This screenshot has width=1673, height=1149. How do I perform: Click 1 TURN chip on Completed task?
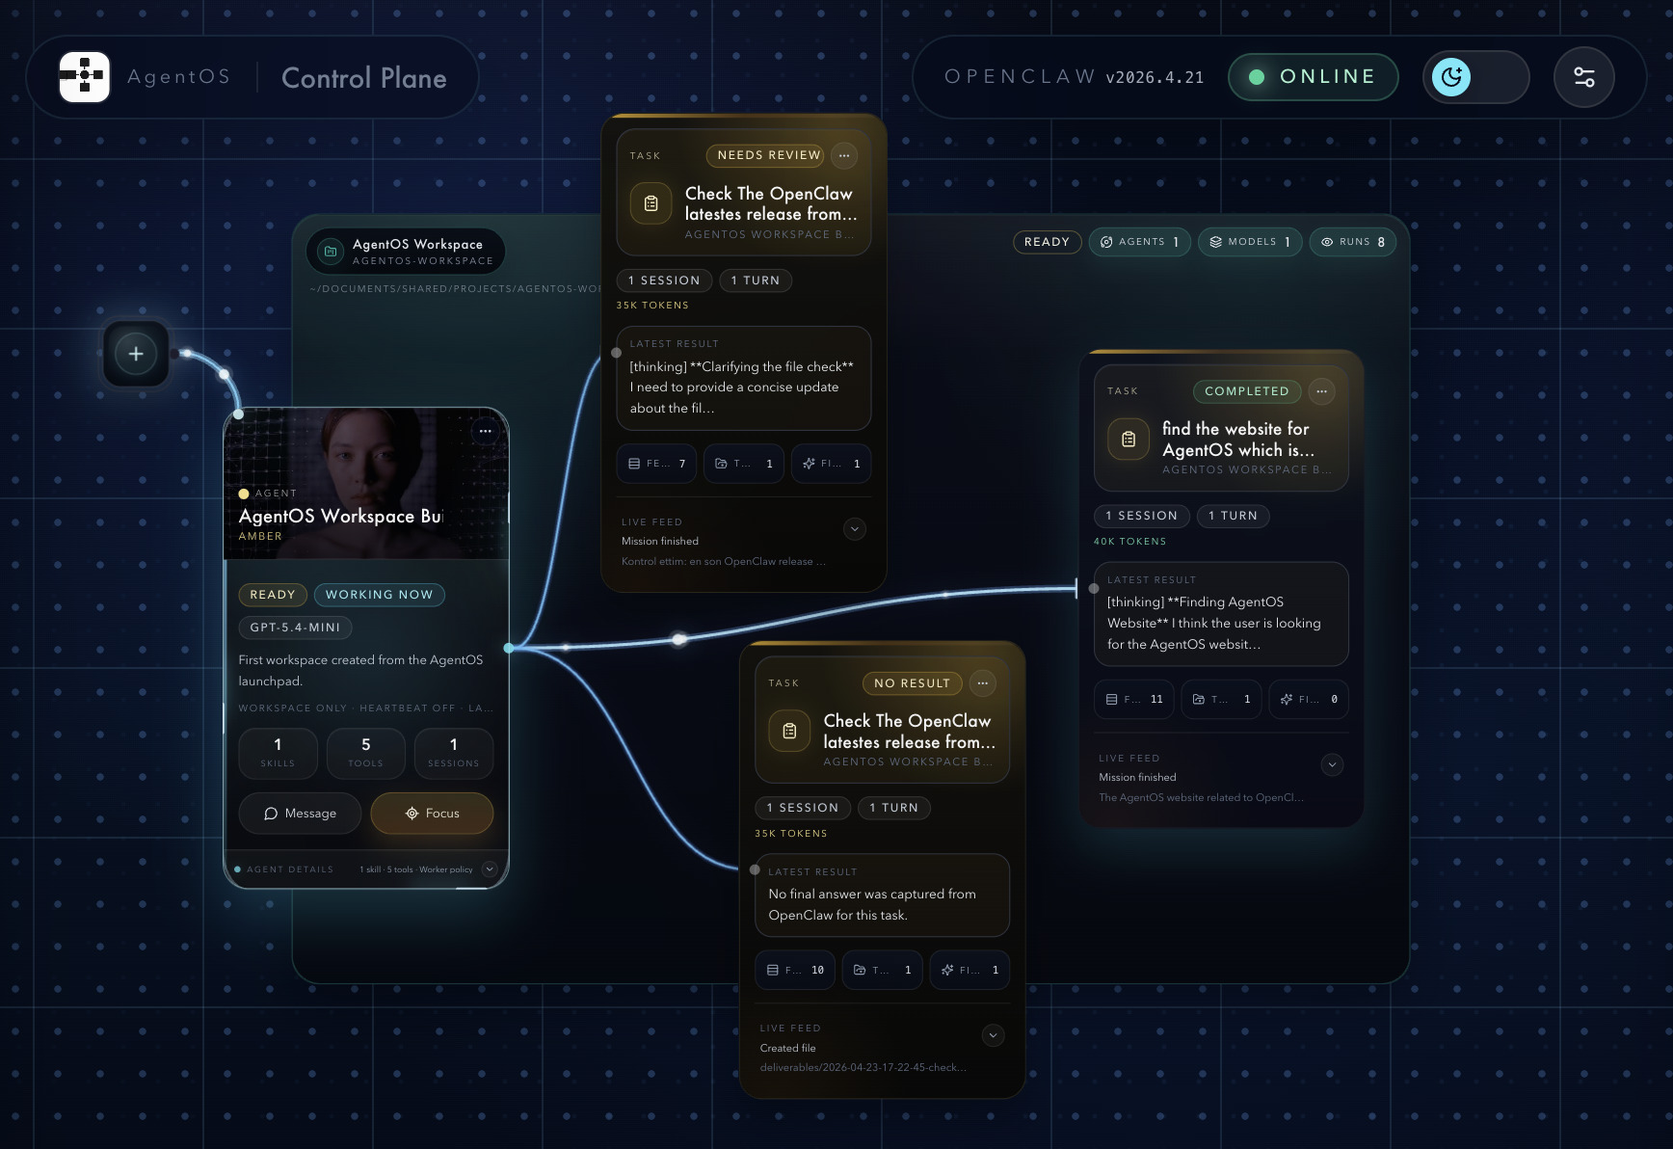[x=1234, y=516]
